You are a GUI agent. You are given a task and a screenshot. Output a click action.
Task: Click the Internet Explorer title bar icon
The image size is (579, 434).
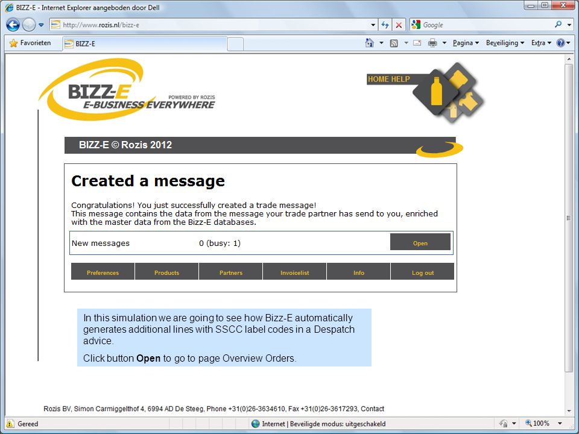[x=10, y=7]
